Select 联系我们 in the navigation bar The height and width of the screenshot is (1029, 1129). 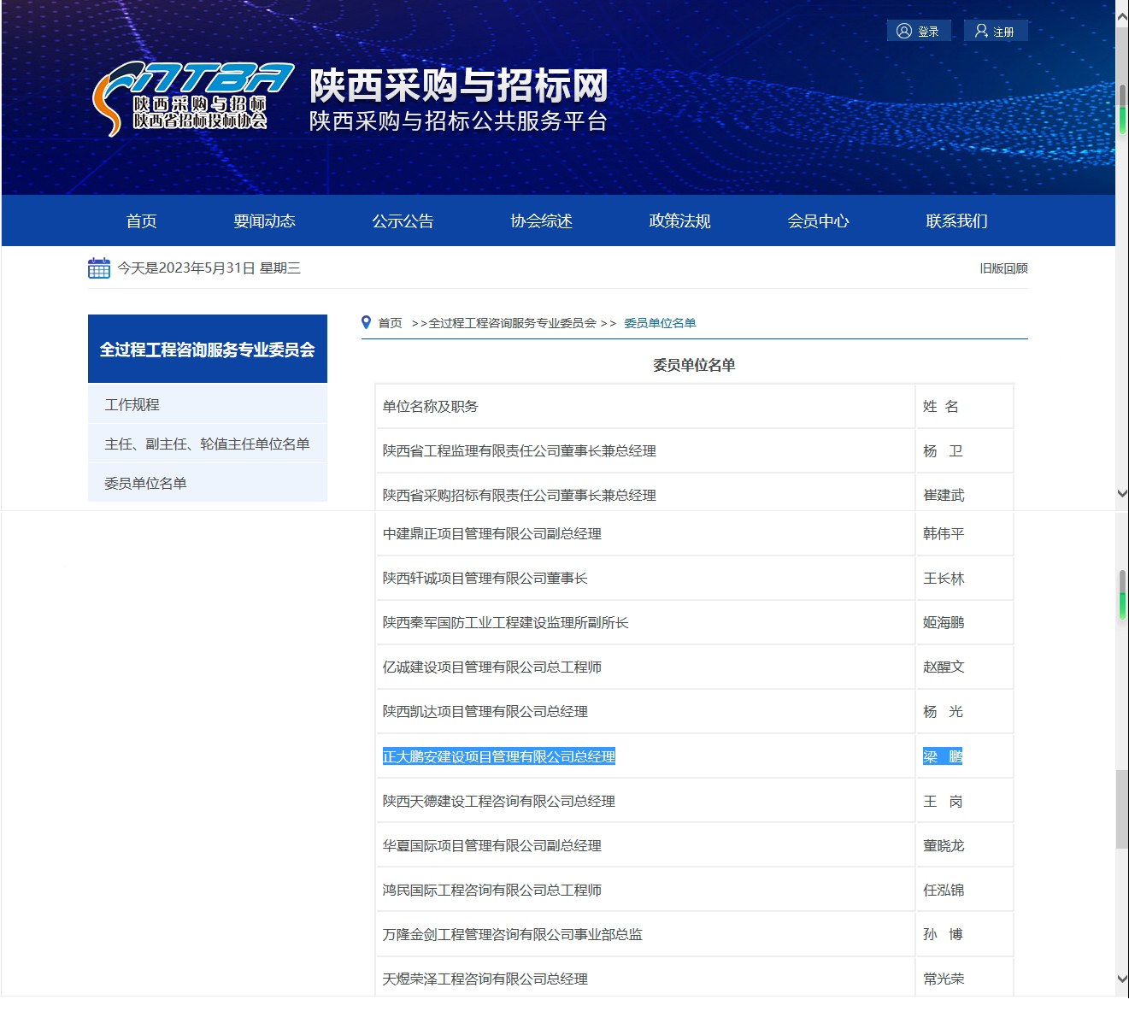tap(956, 221)
